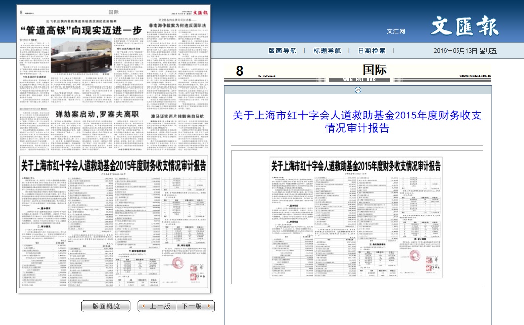Collapse the article panel with the up-arrow icon
This screenshot has width=524, height=325.
358,90
